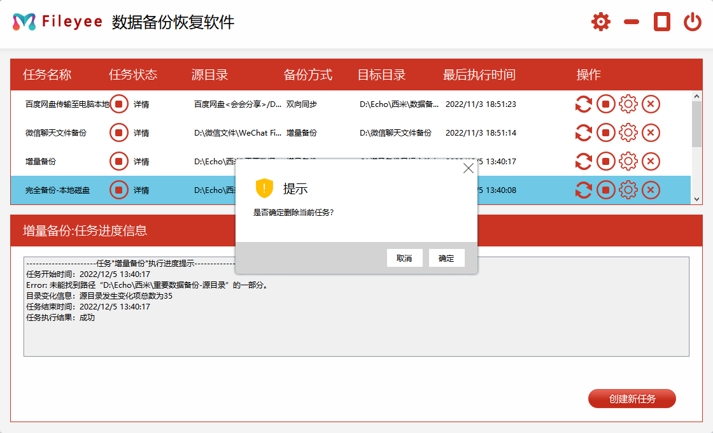Click the Fileyee logo icon
713x433 pixels.
[x=24, y=20]
